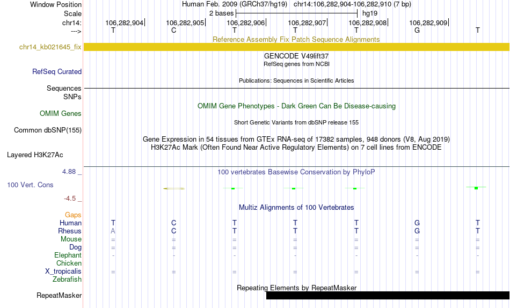Click the Rhesus species label
Image resolution: width=510 pixels, height=308 pixels.
click(x=70, y=231)
